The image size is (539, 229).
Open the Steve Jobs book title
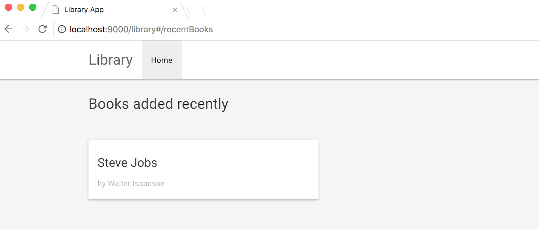pyautogui.click(x=127, y=163)
